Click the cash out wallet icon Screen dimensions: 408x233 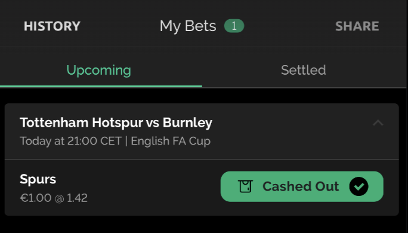click(x=245, y=186)
